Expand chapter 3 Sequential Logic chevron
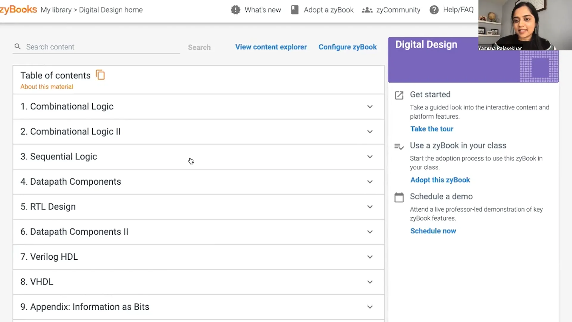The width and height of the screenshot is (572, 322). point(370,157)
